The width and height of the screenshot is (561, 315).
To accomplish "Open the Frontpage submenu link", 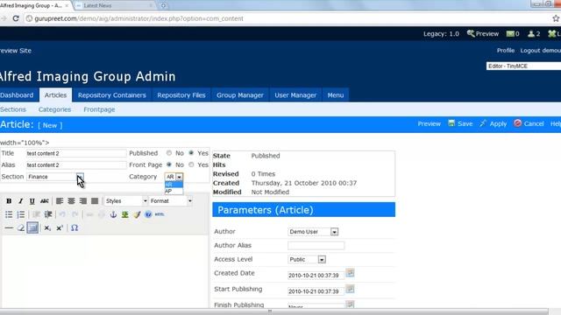I will click(99, 109).
